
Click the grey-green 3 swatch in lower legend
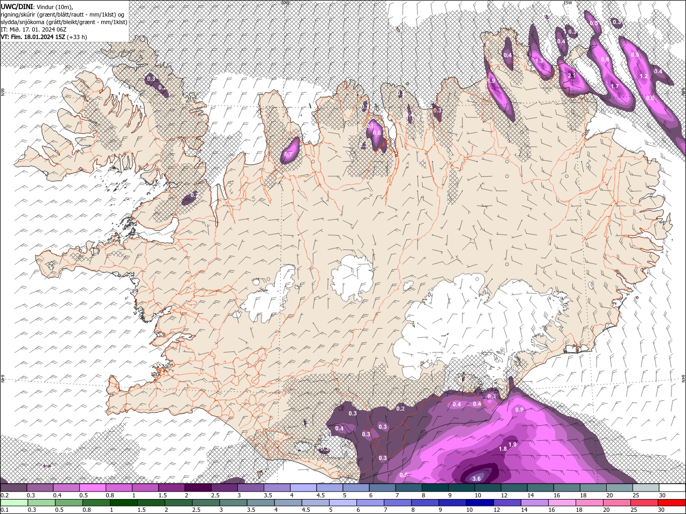pyautogui.click(x=233, y=503)
